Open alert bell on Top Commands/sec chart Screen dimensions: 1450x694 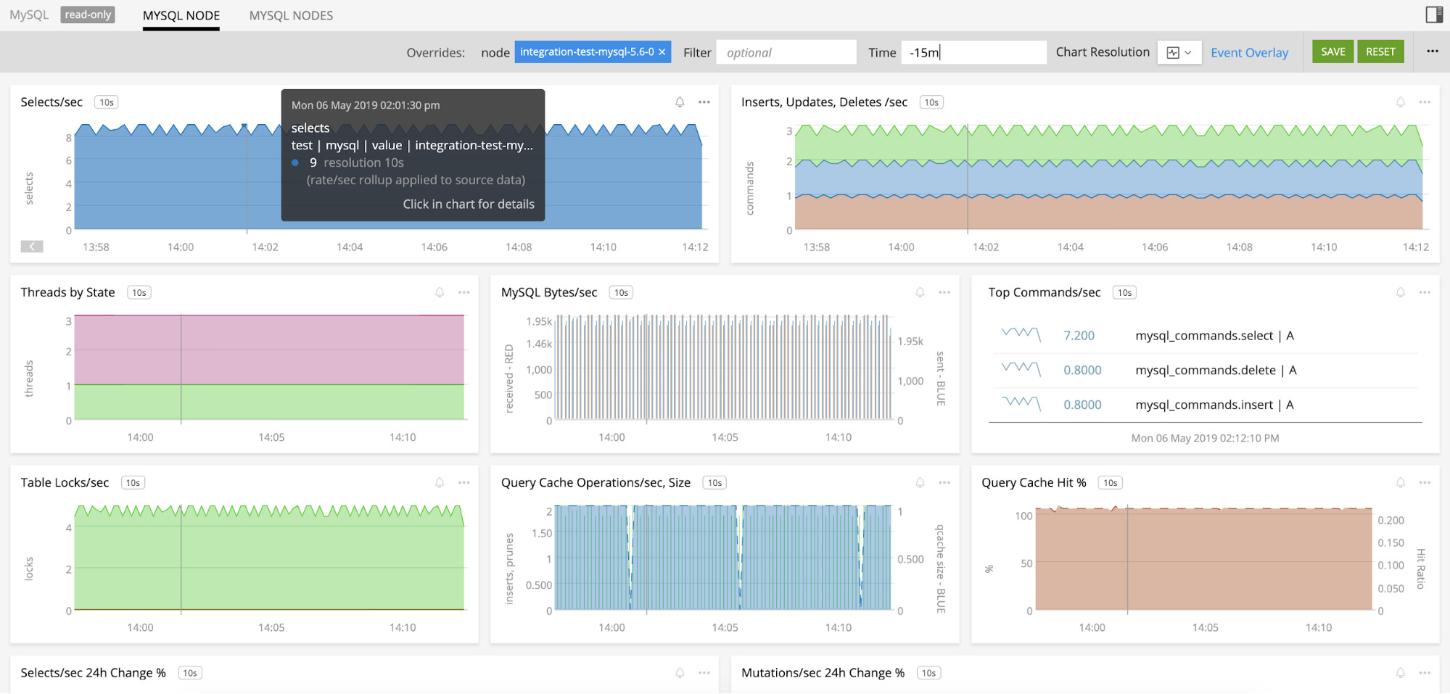pyautogui.click(x=1401, y=292)
